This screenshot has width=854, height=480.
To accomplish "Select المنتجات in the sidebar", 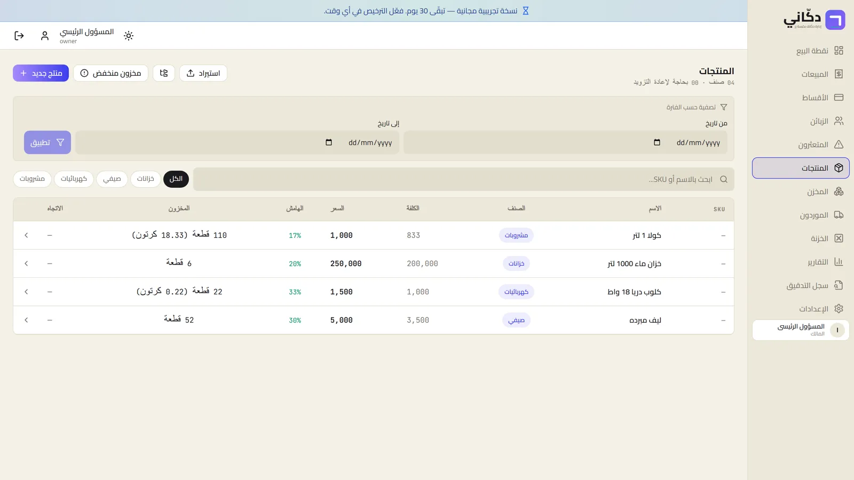I will (x=801, y=168).
